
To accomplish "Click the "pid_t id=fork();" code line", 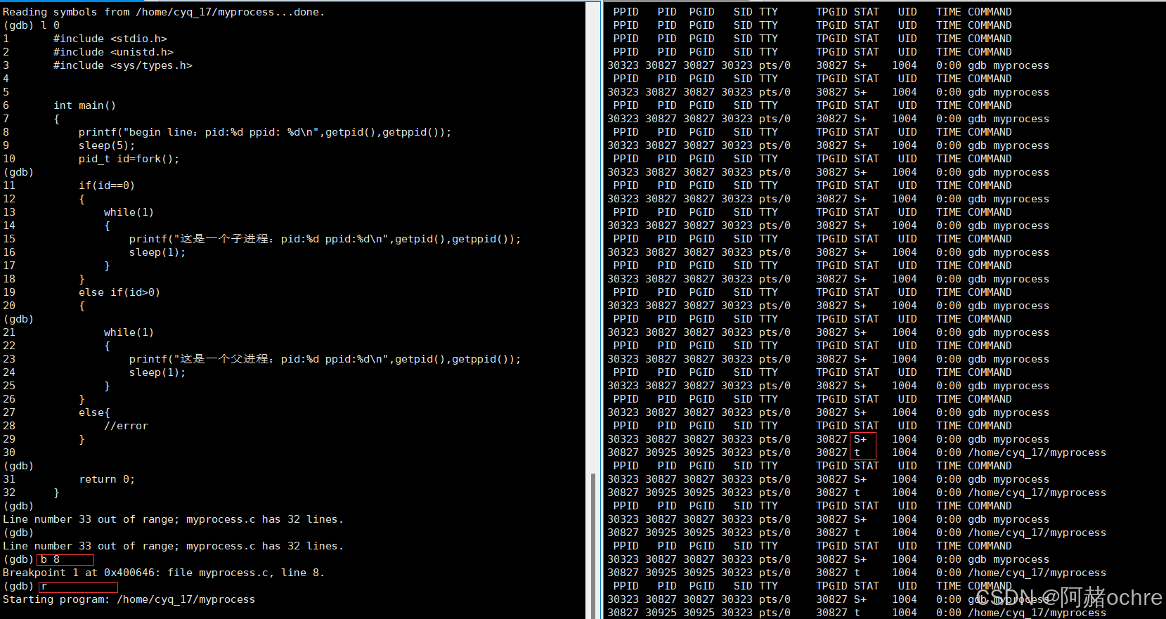I will click(129, 159).
